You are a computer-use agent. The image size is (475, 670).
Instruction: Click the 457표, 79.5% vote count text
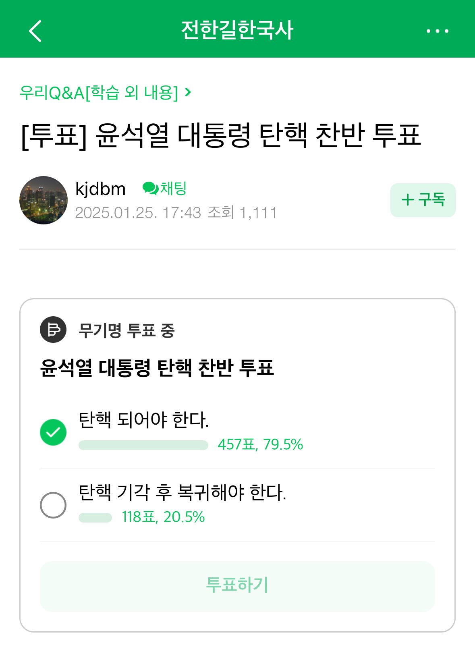pos(260,444)
